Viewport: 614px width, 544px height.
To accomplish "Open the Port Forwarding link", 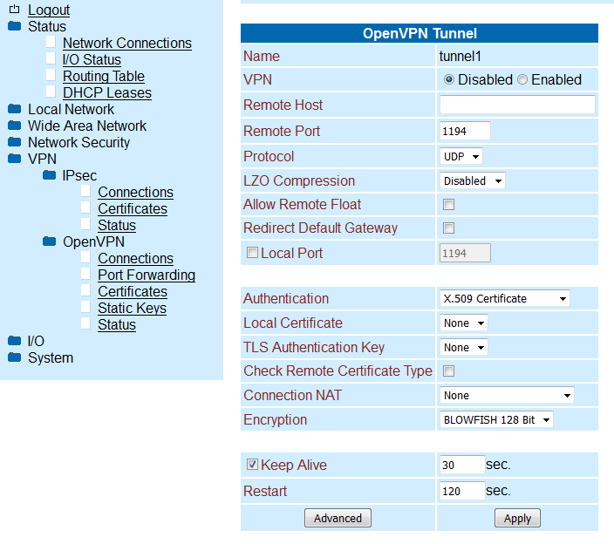I will point(147,275).
